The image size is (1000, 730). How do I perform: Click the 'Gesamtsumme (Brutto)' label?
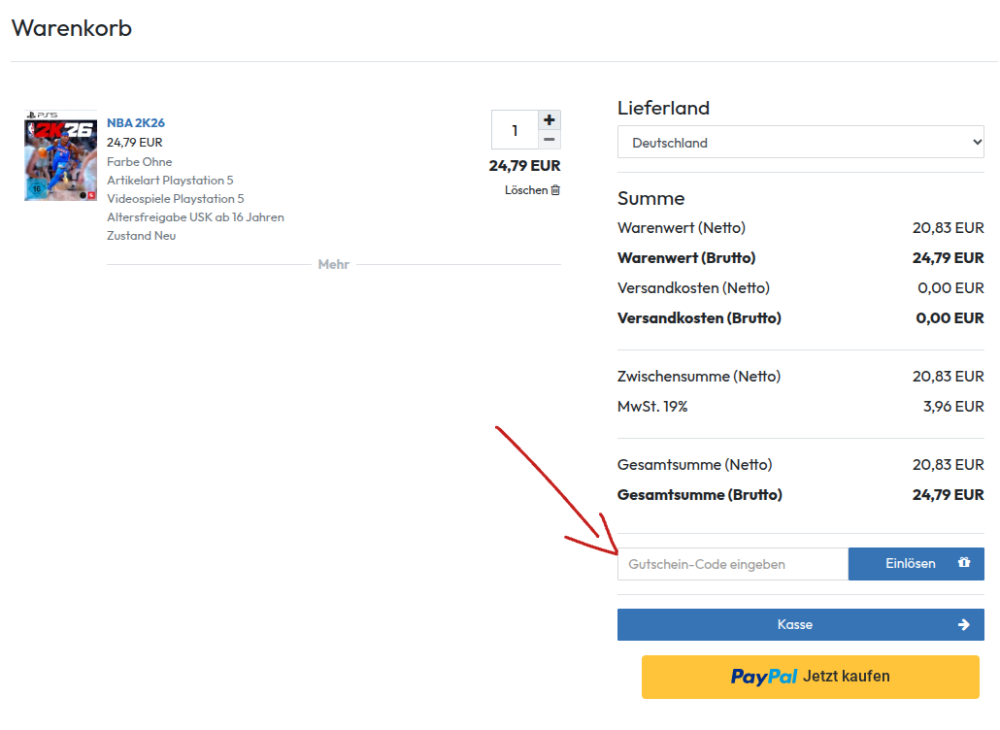click(x=700, y=495)
